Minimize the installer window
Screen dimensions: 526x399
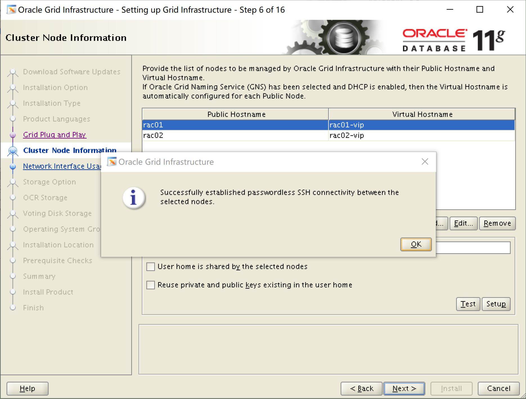[450, 10]
